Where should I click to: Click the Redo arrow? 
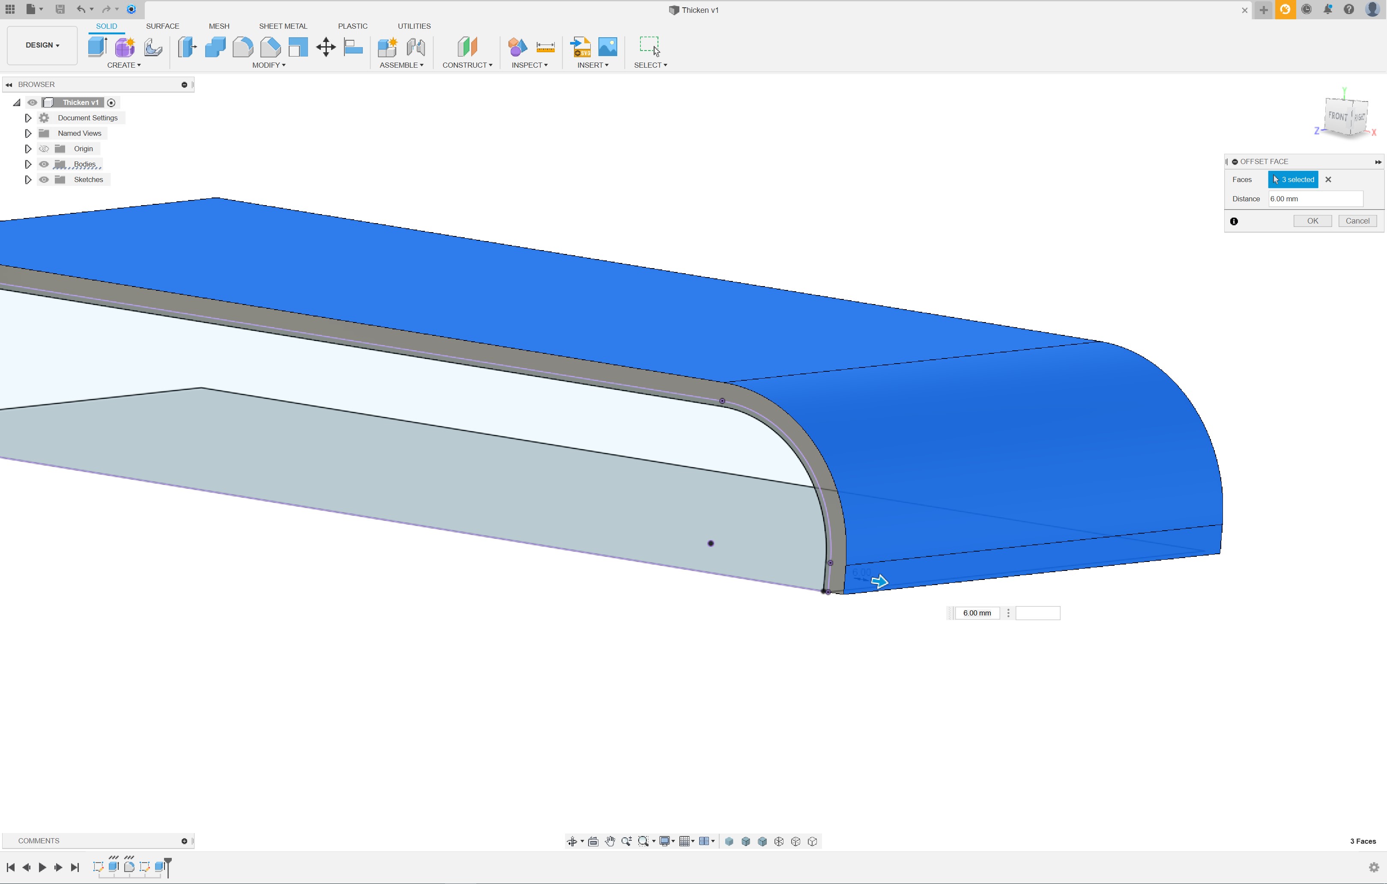coord(106,9)
